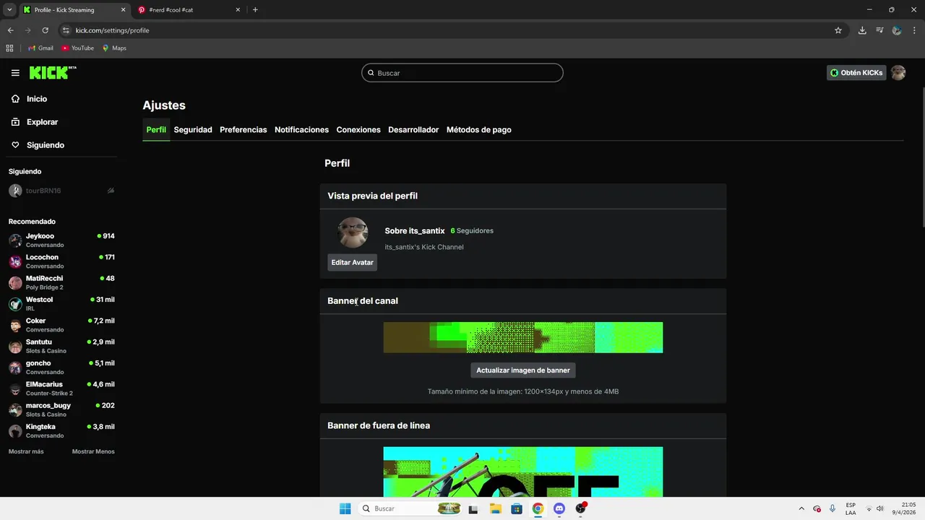925x520 pixels.
Task: Open the Notificaciones tab
Action: click(x=301, y=130)
